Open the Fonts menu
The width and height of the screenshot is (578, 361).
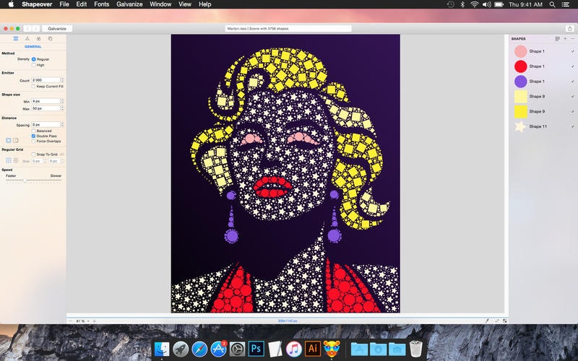pos(101,4)
